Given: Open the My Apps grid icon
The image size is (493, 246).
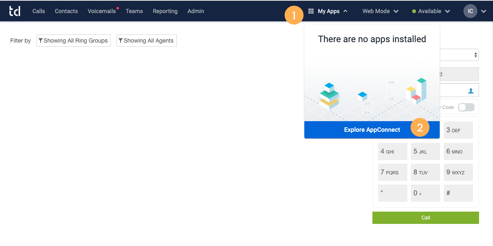Looking at the screenshot, I should point(312,11).
